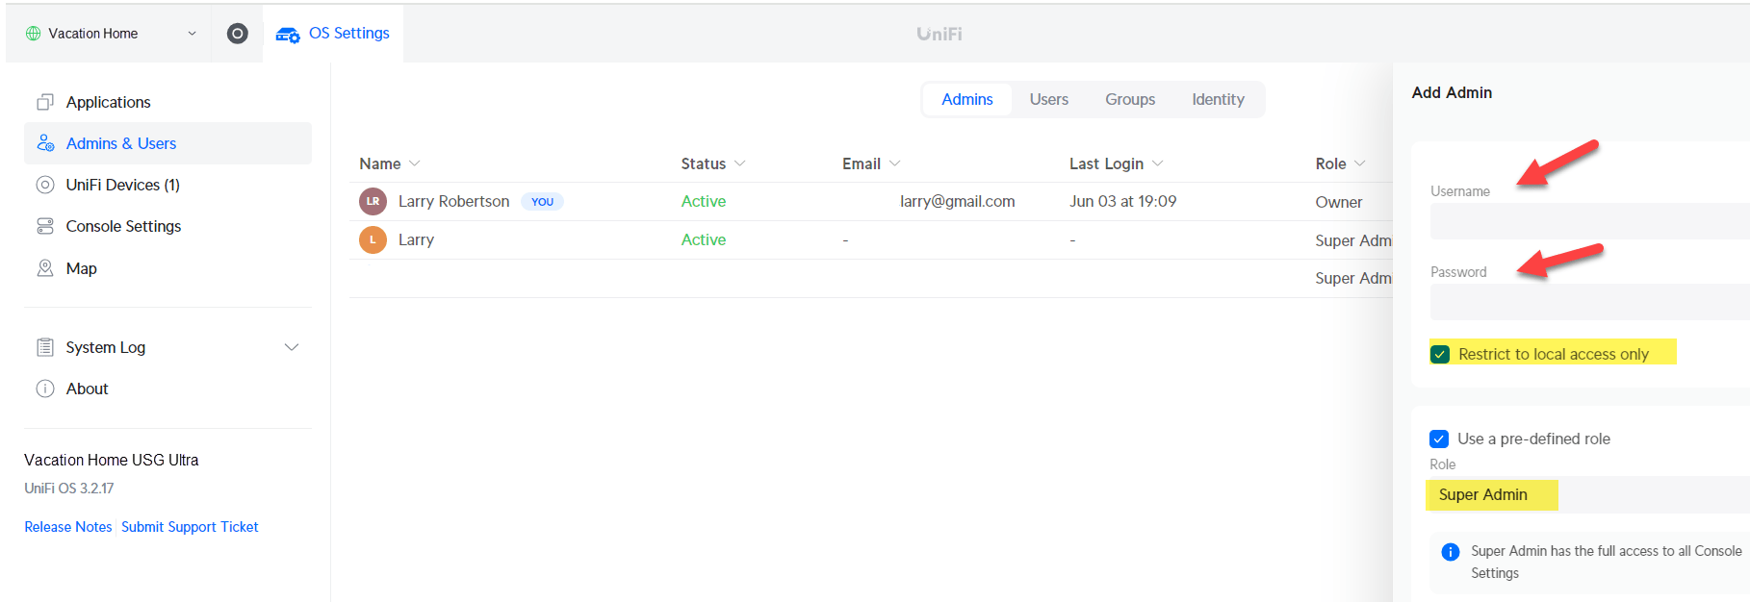Expand System Log chevron
This screenshot has height=602, width=1750.
[292, 347]
